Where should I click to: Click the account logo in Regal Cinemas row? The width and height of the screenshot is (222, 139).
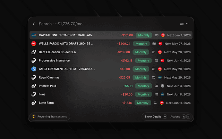160,77
